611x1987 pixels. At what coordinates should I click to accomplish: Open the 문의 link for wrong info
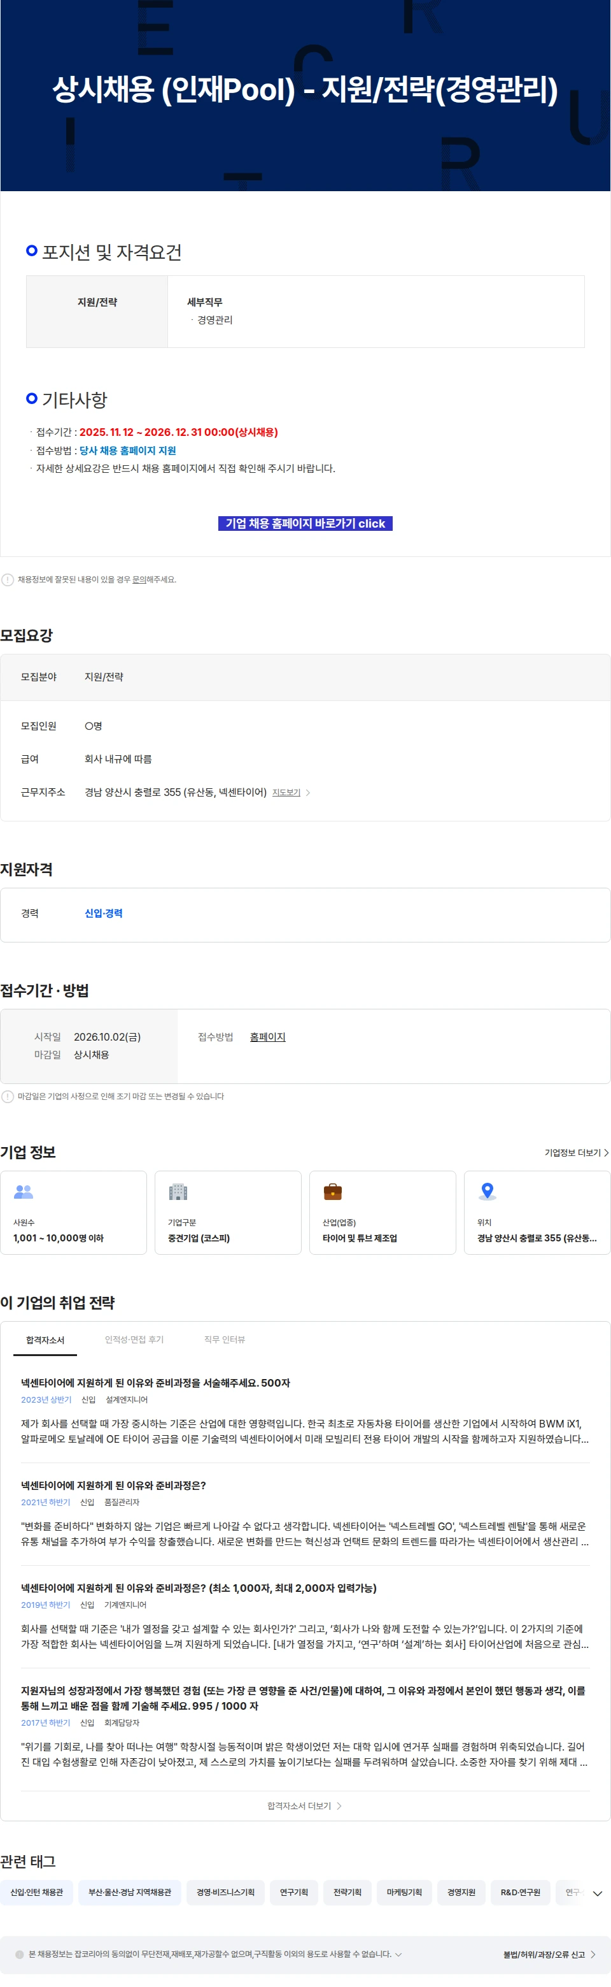click(x=139, y=579)
